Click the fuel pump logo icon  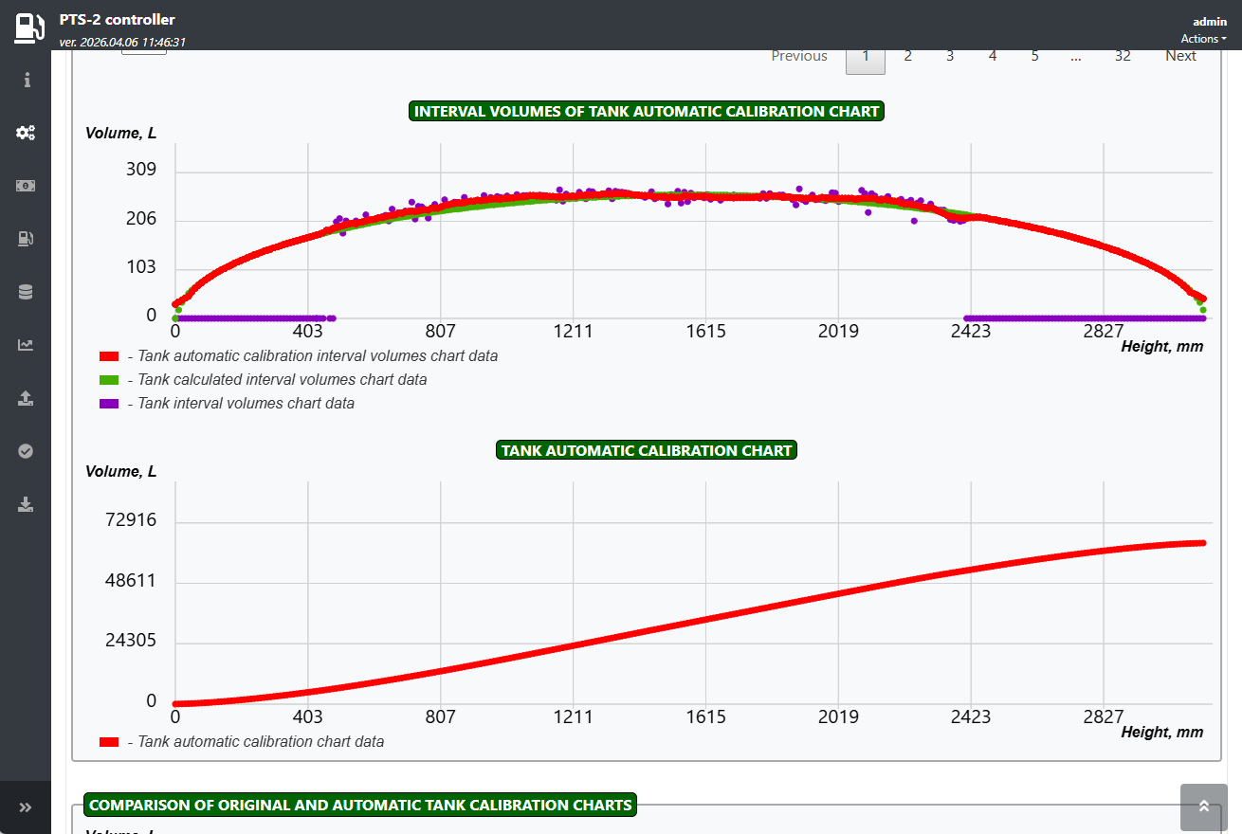(28, 27)
